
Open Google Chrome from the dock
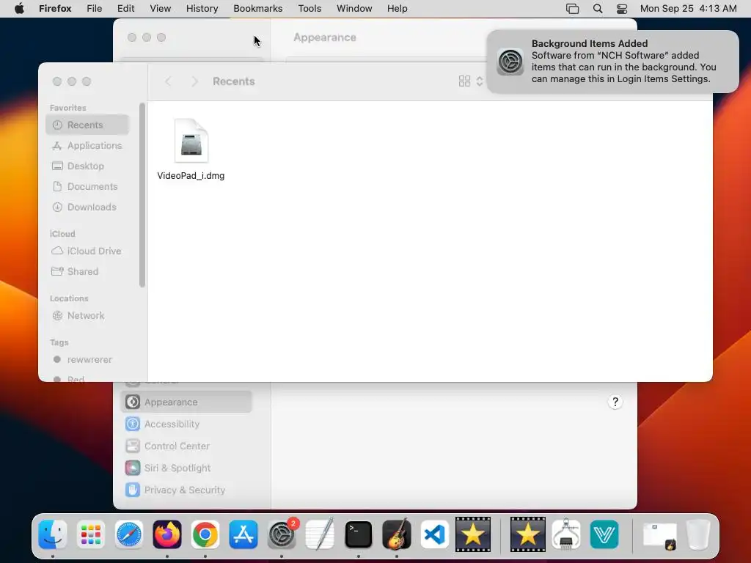tap(205, 534)
